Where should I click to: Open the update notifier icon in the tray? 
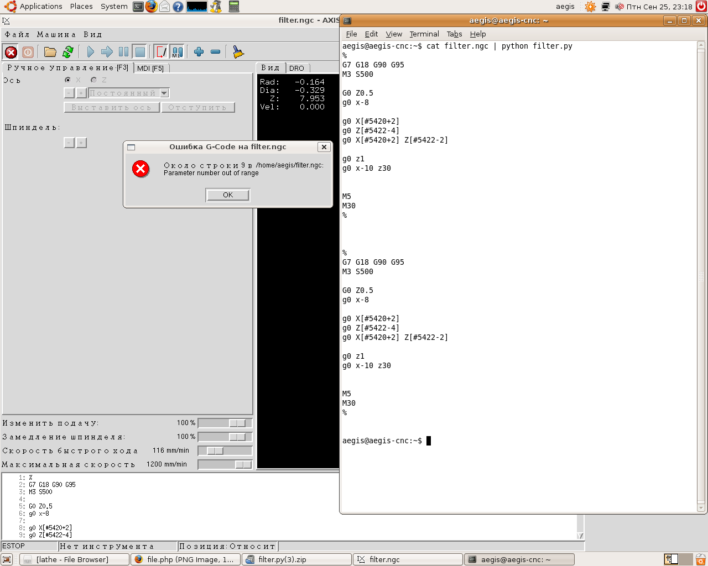pos(590,7)
